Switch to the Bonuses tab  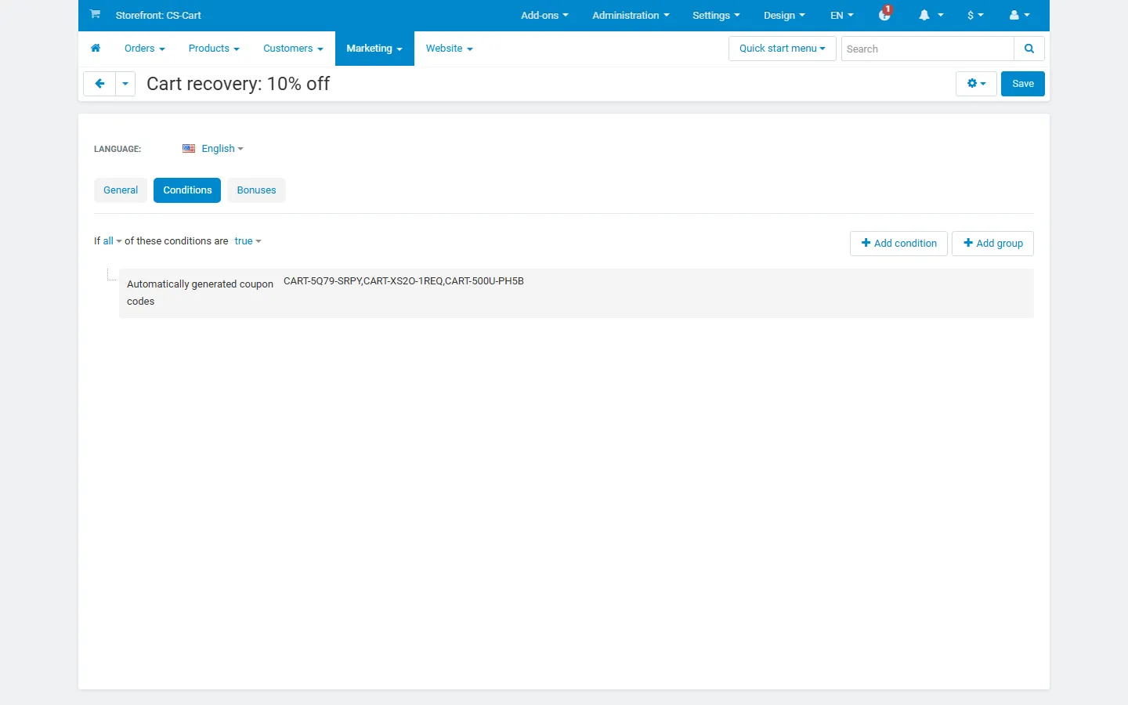tap(256, 190)
